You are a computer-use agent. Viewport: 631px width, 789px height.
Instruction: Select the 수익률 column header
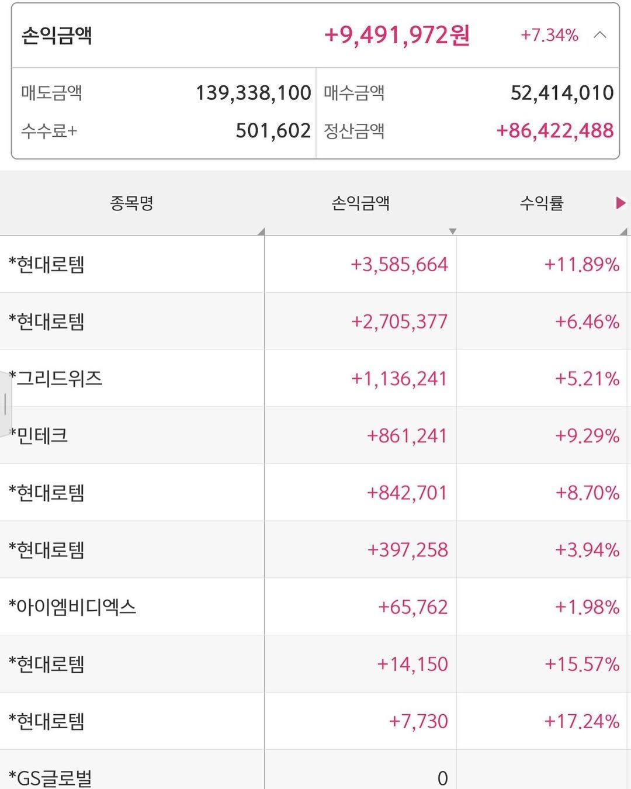[x=542, y=203]
